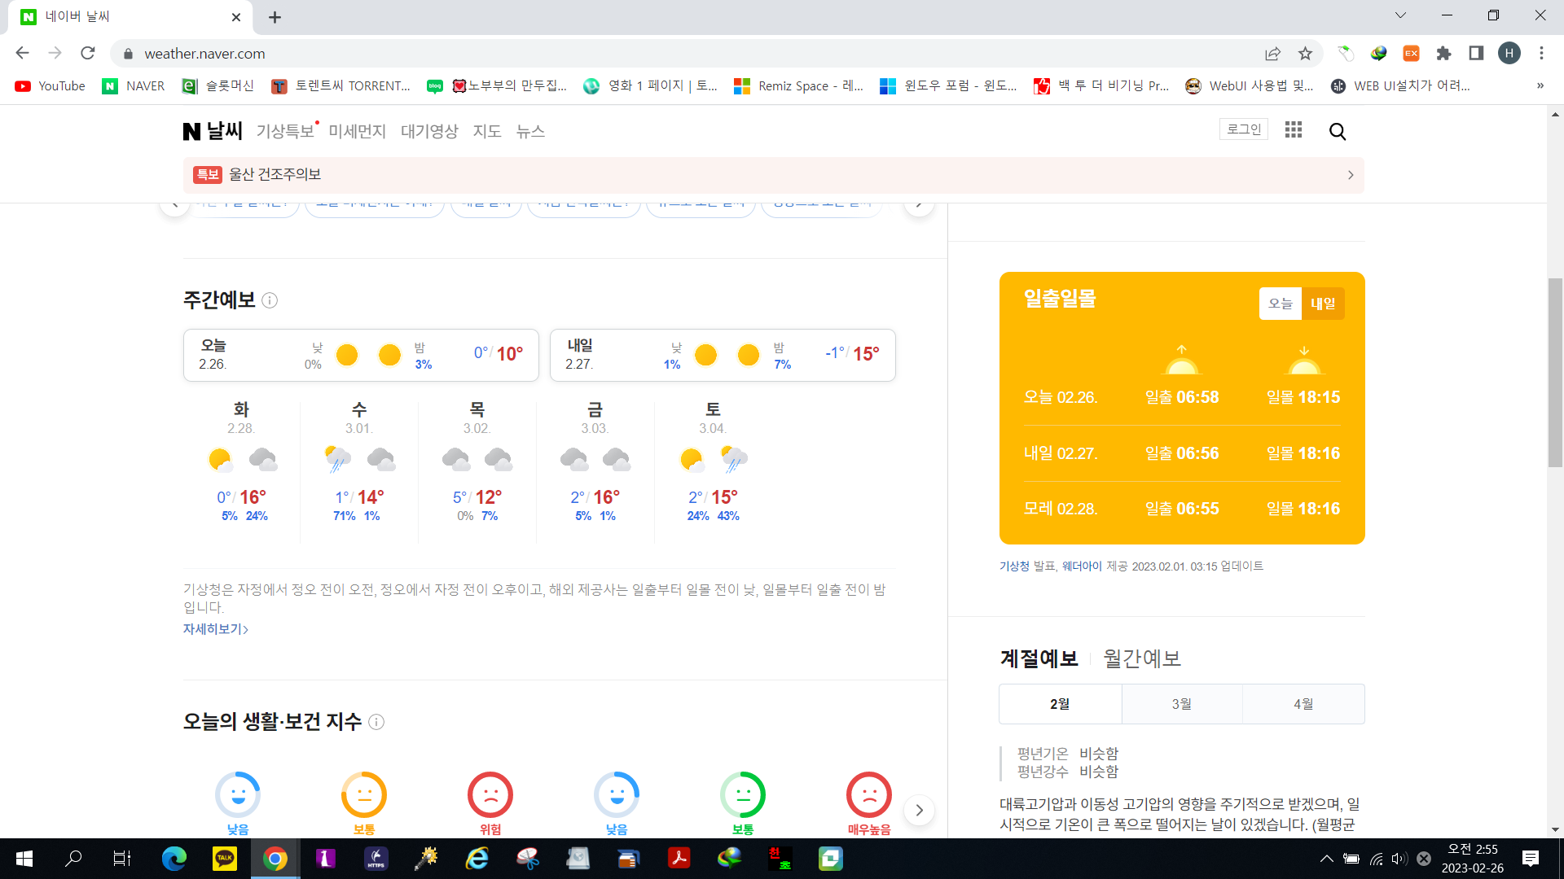Click the red 위험 sad face icon
The width and height of the screenshot is (1564, 879).
[x=490, y=794]
